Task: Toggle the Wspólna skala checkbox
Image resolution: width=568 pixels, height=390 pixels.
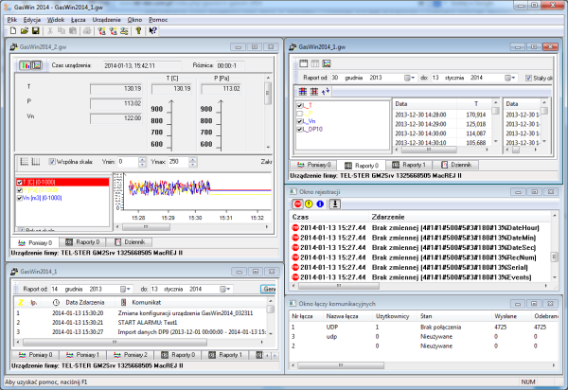Action: (x=52, y=163)
